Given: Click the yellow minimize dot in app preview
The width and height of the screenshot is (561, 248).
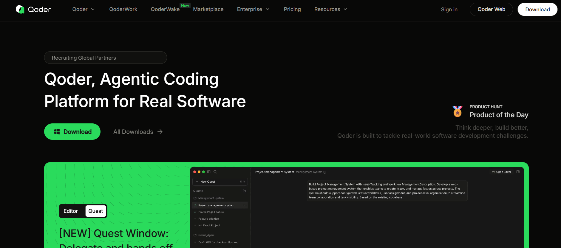Looking at the screenshot, I should coord(199,172).
